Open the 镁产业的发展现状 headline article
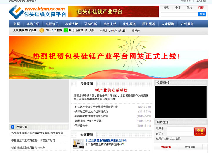 click(111, 90)
